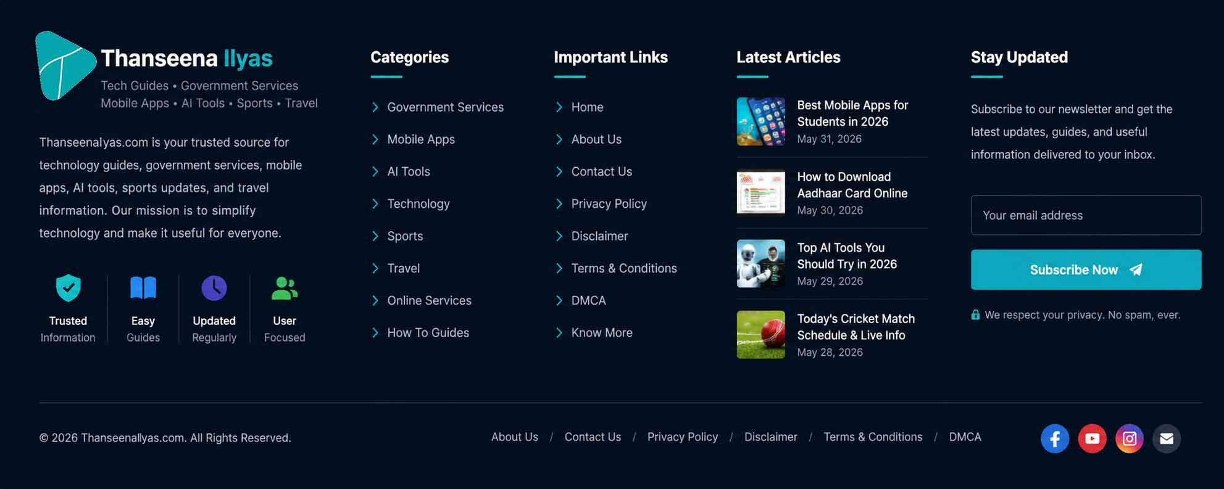Open the YouTube social icon
The height and width of the screenshot is (489, 1224).
coord(1092,438)
